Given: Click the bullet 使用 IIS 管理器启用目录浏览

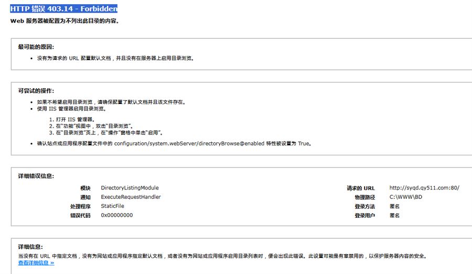Looking at the screenshot, I should tap(71, 109).
